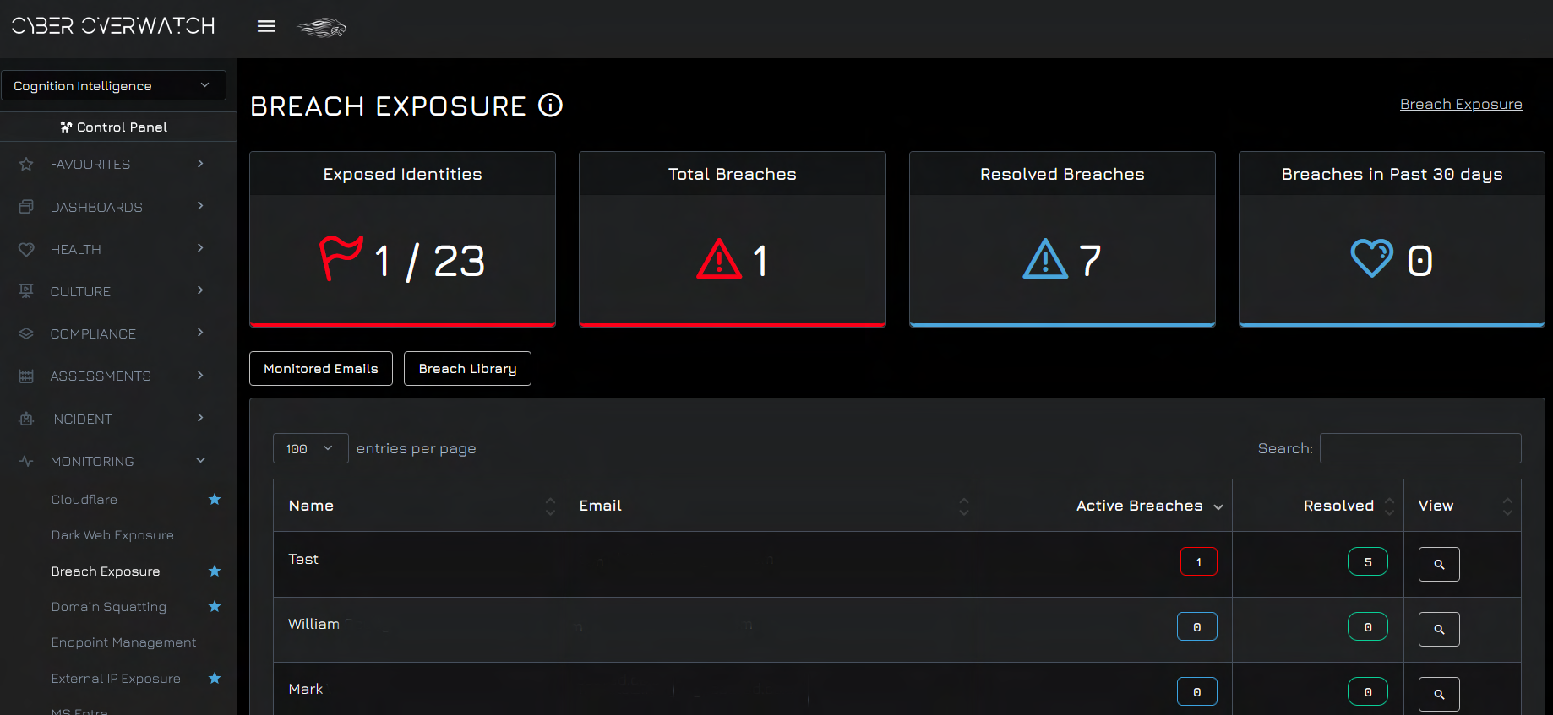Screen dimensions: 1553x715
Task: Focus the table Search field
Action: coord(1420,448)
